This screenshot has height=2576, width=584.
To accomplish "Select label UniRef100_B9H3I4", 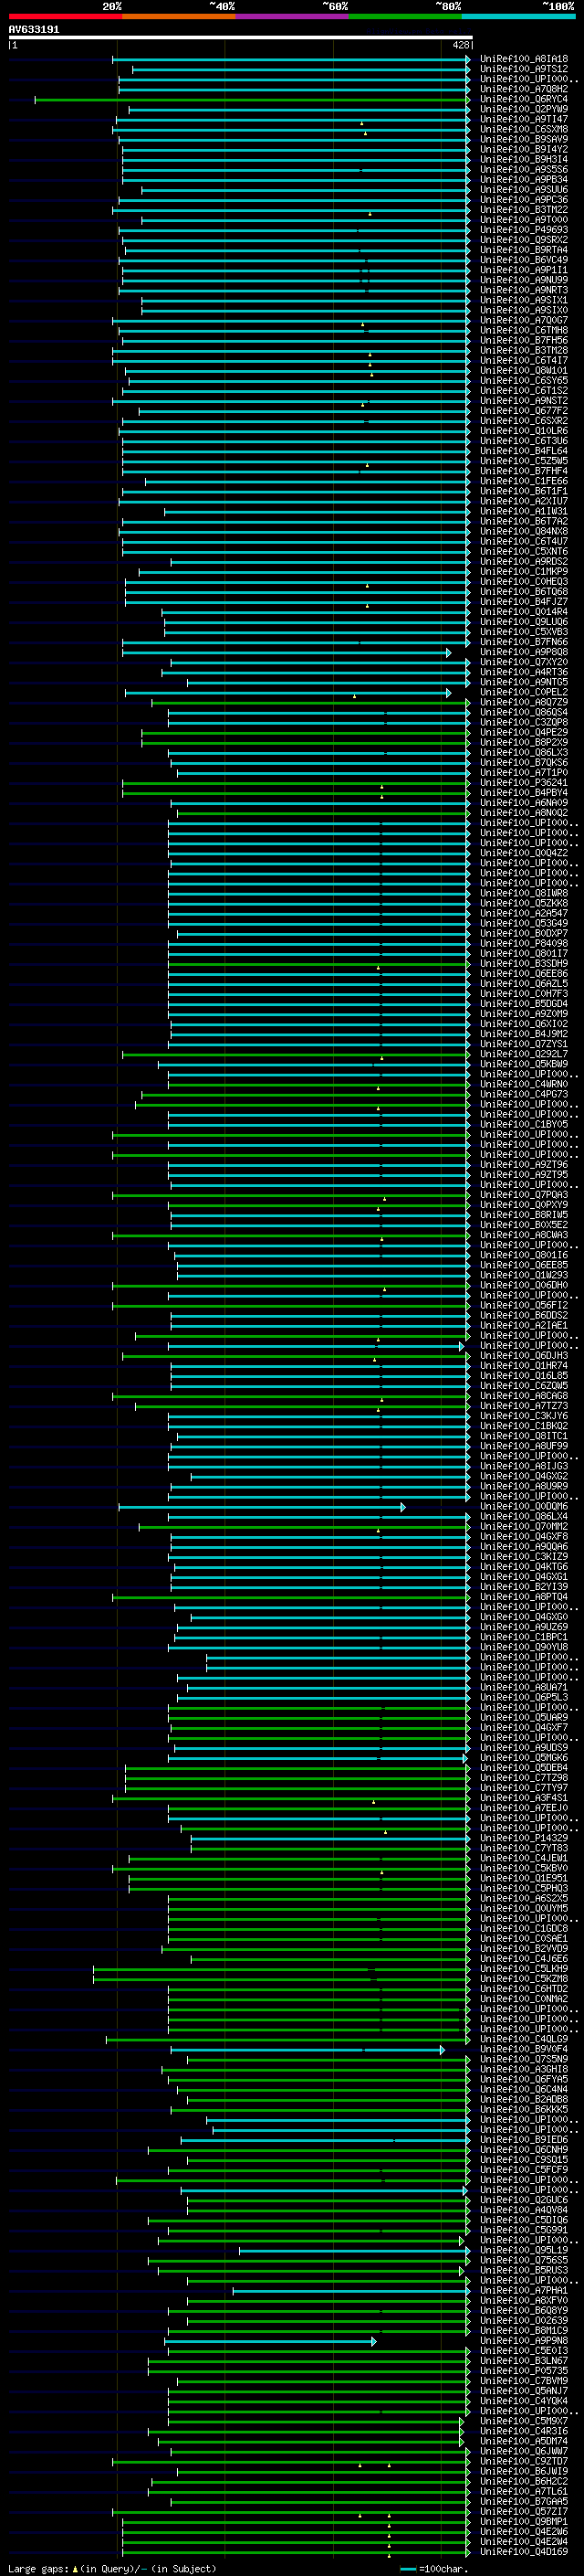I will click(524, 159).
